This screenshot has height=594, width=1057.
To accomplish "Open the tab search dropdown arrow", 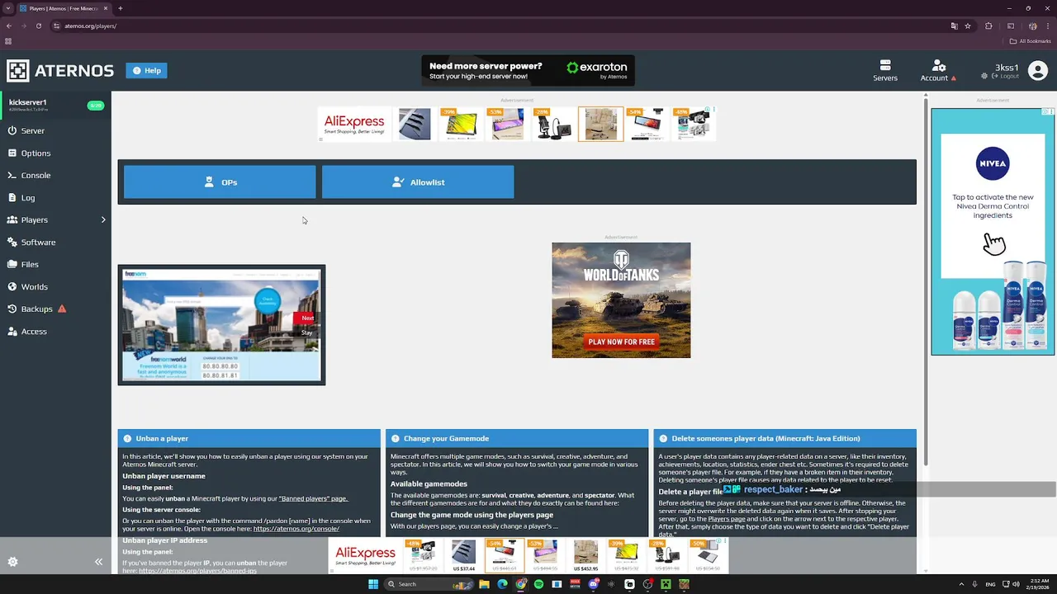I will click(9, 8).
